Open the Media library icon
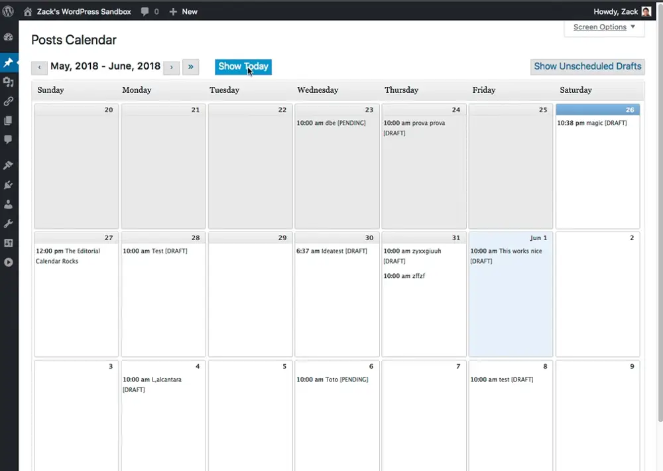Image resolution: width=663 pixels, height=471 pixels. [9, 82]
